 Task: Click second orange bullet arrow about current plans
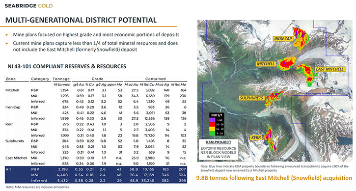(x=7, y=43)
